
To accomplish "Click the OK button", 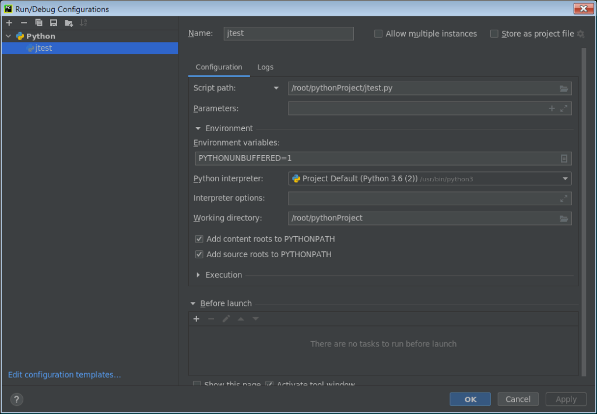I will pyautogui.click(x=470, y=399).
